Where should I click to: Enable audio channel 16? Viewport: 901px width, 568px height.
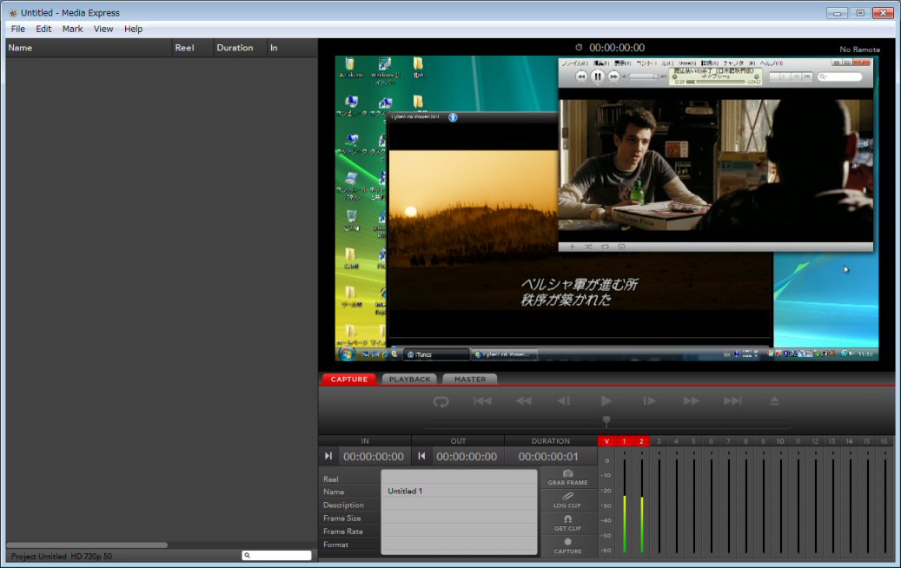click(884, 441)
